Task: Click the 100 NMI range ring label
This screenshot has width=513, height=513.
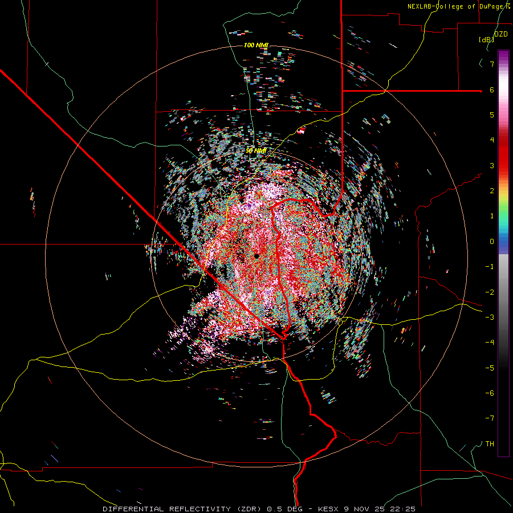Action: pyautogui.click(x=256, y=45)
